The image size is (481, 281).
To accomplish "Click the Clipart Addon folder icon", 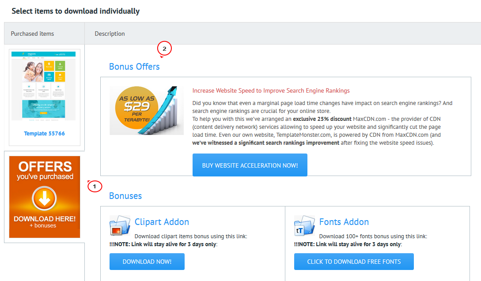I will click(x=120, y=225).
